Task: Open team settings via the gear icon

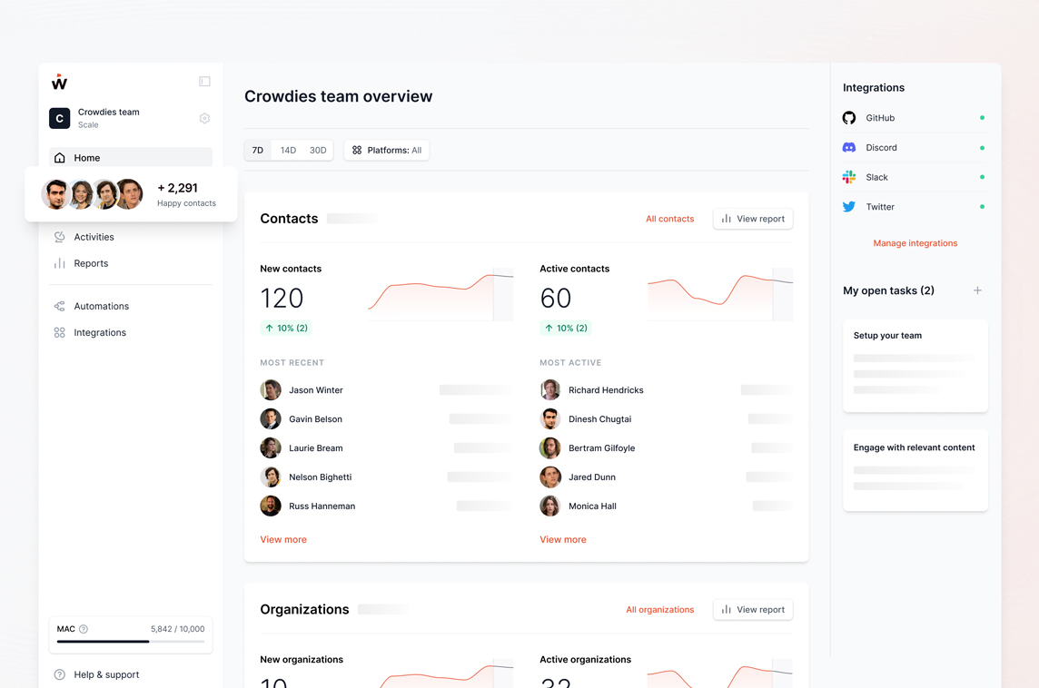Action: click(204, 118)
